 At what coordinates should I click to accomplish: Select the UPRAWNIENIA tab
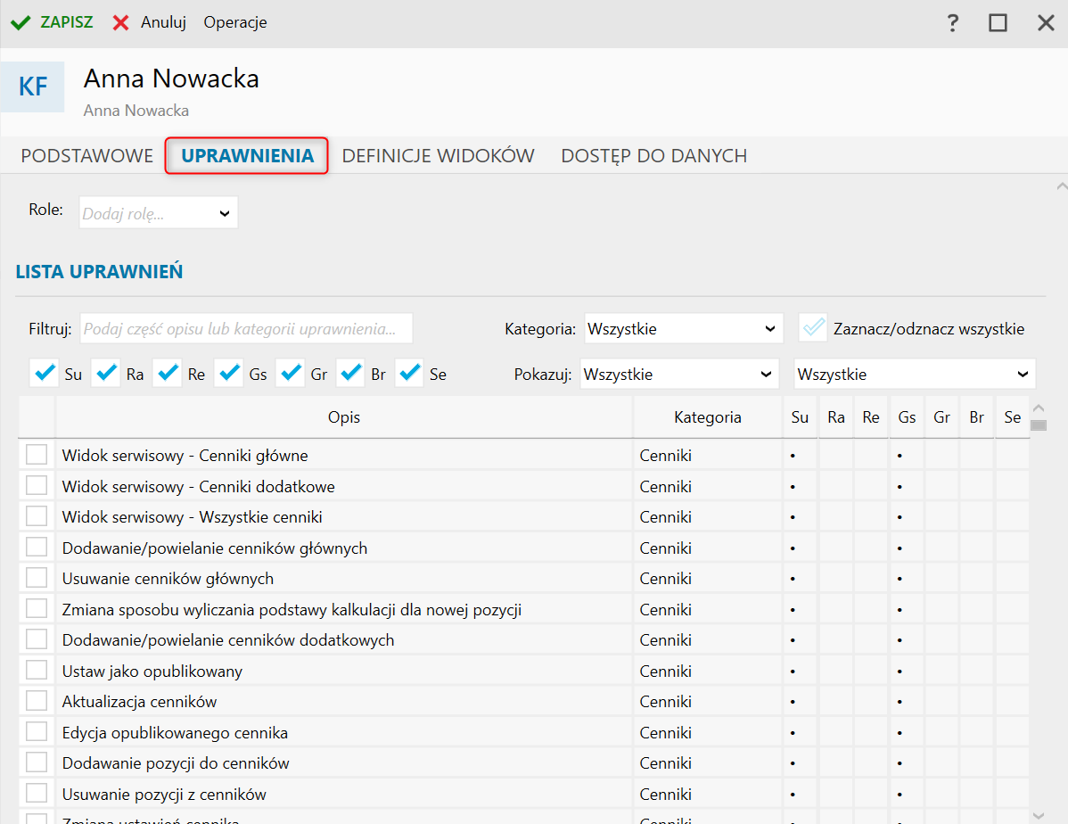[x=247, y=156]
